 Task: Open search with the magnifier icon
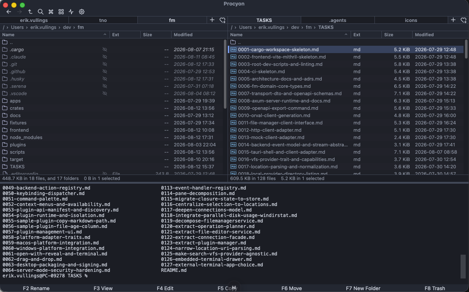41,12
